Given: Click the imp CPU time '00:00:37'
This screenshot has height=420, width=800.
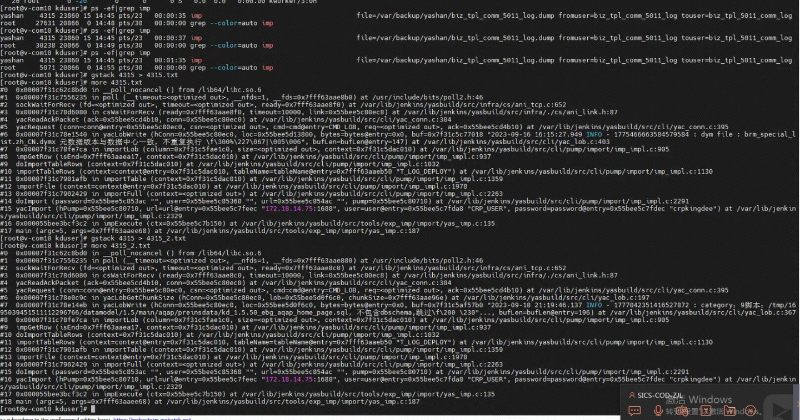Looking at the screenshot, I should click(170, 38).
